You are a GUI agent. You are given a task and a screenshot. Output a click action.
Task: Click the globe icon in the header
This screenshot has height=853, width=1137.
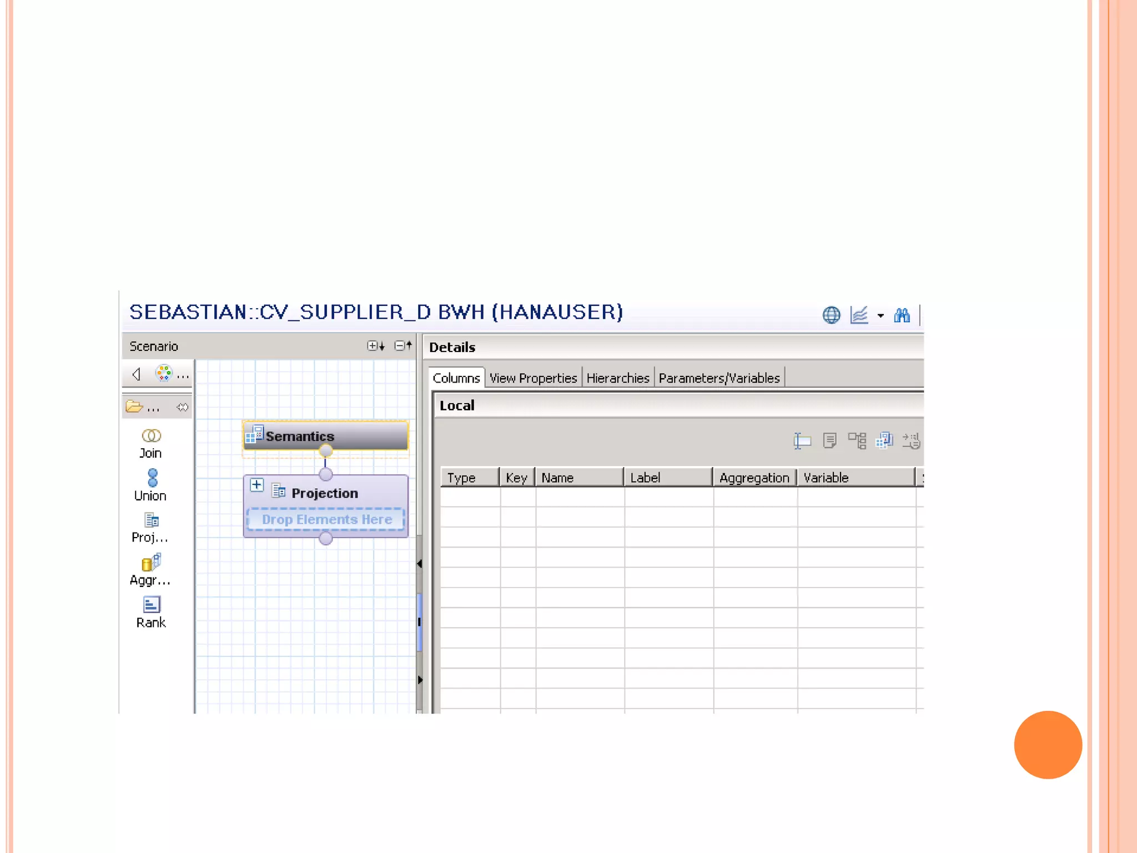831,315
